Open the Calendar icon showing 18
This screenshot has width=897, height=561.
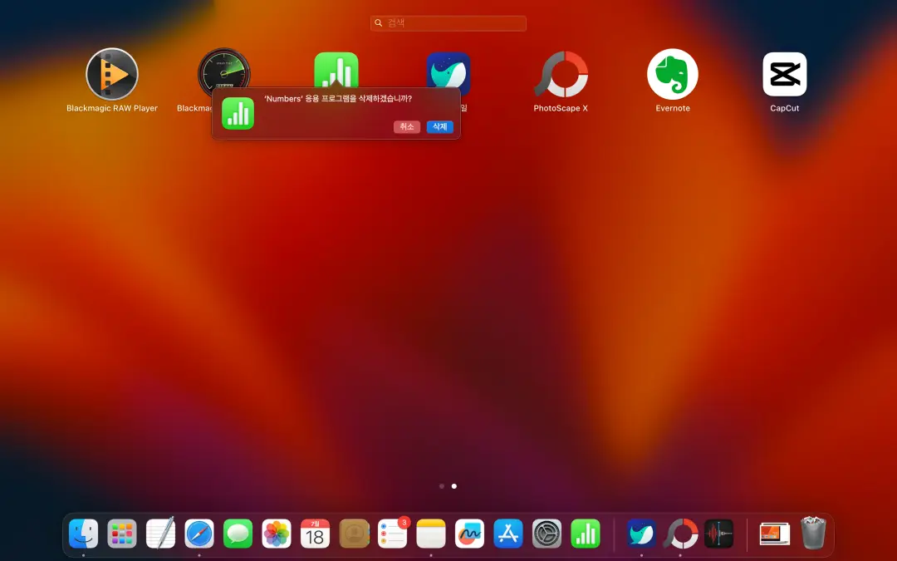315,534
